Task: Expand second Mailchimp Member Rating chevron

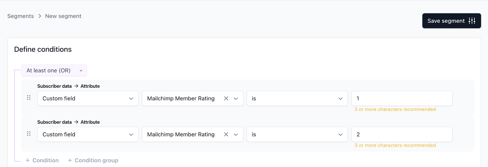Action: coord(236,134)
